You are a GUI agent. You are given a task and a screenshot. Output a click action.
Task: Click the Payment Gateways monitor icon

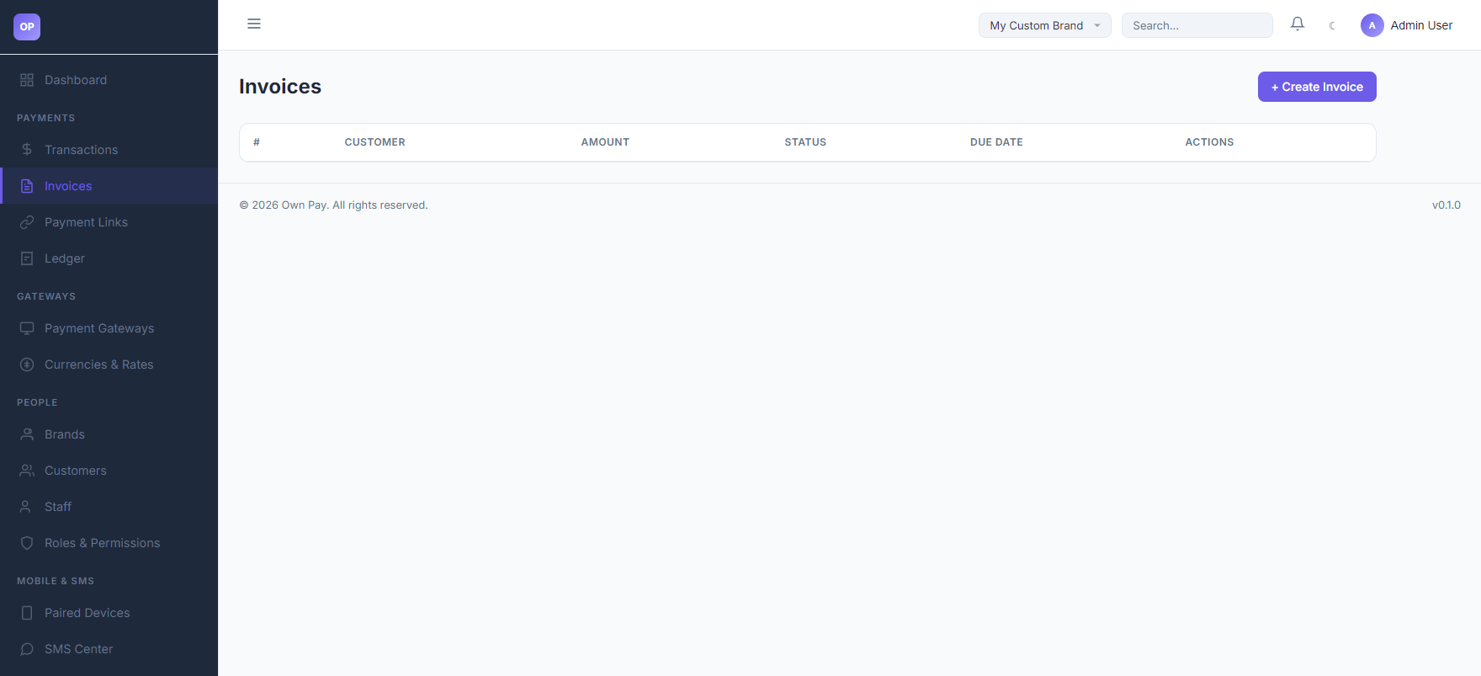coord(27,328)
